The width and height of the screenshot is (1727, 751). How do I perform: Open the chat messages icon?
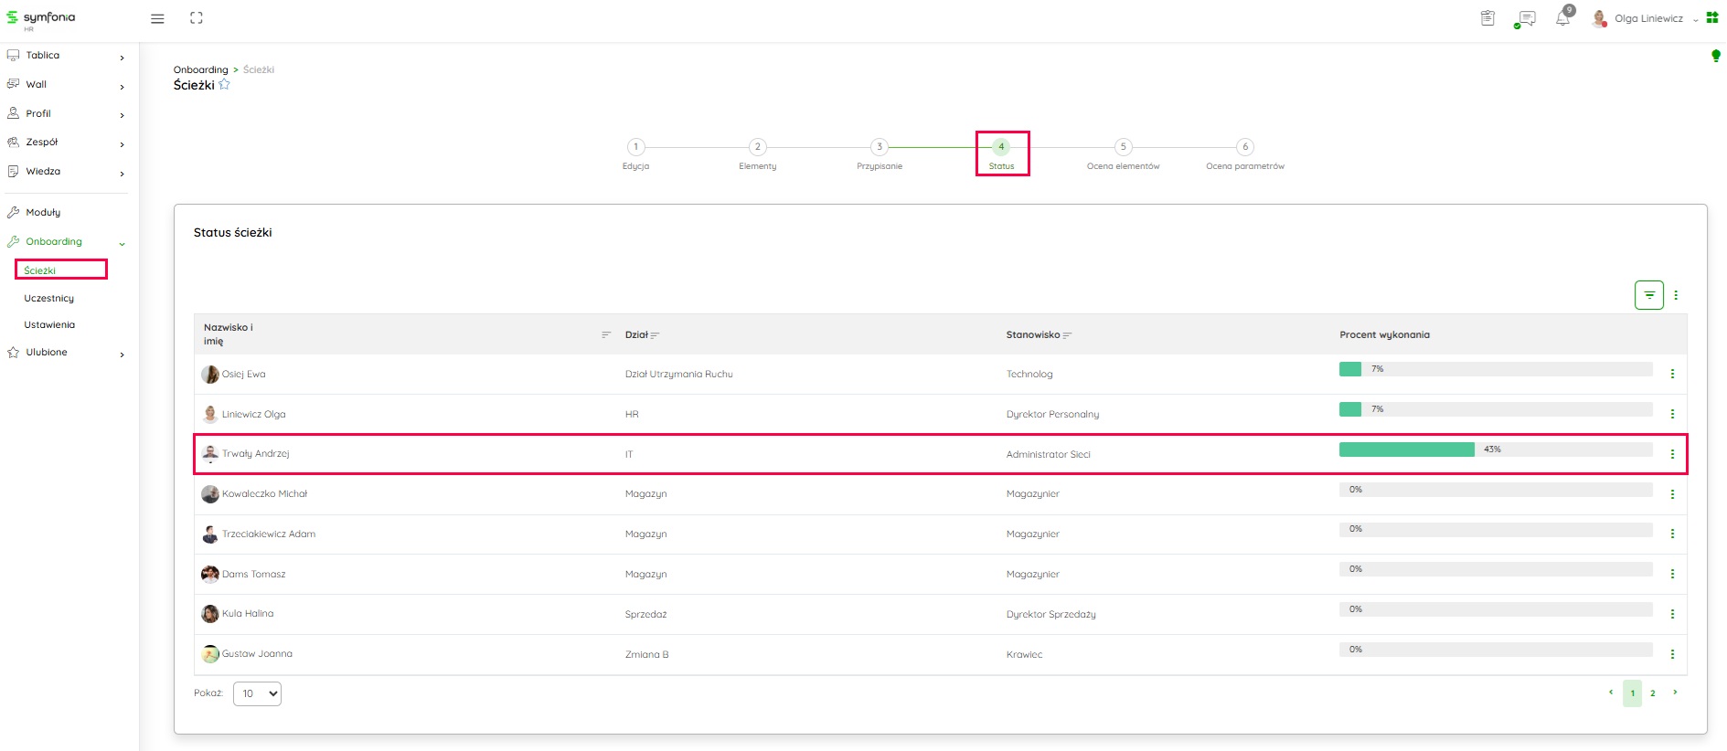click(1526, 18)
